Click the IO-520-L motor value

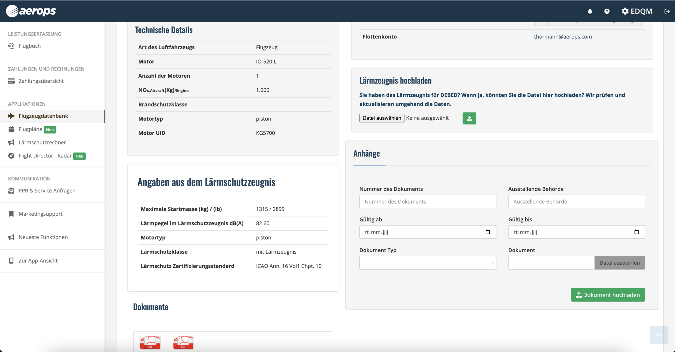pos(266,61)
